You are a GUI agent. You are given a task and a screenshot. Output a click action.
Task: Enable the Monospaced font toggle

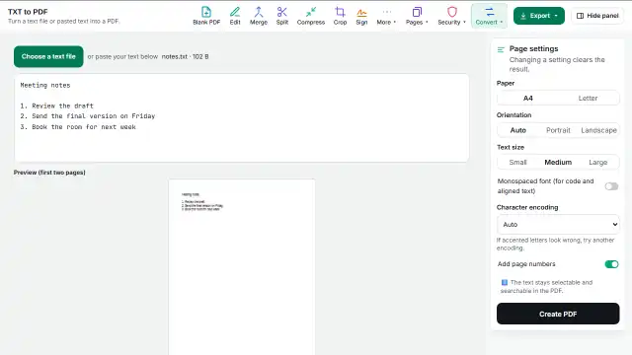[x=611, y=186]
